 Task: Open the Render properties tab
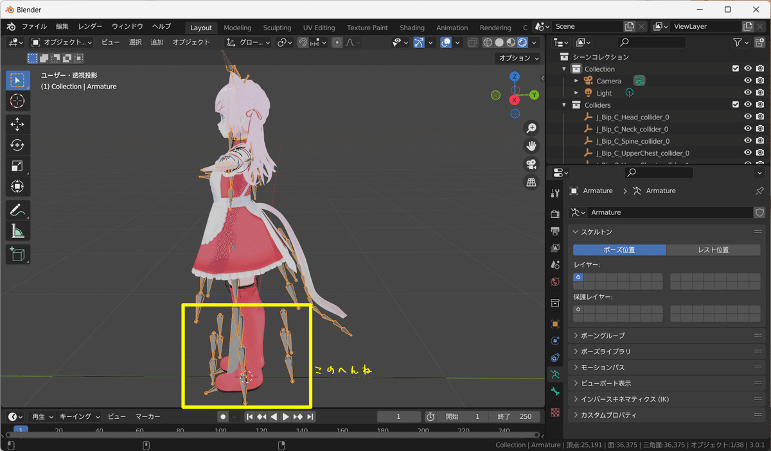pyautogui.click(x=555, y=214)
